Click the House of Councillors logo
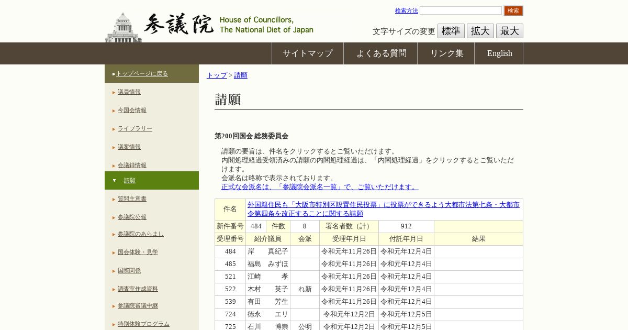 click(209, 25)
